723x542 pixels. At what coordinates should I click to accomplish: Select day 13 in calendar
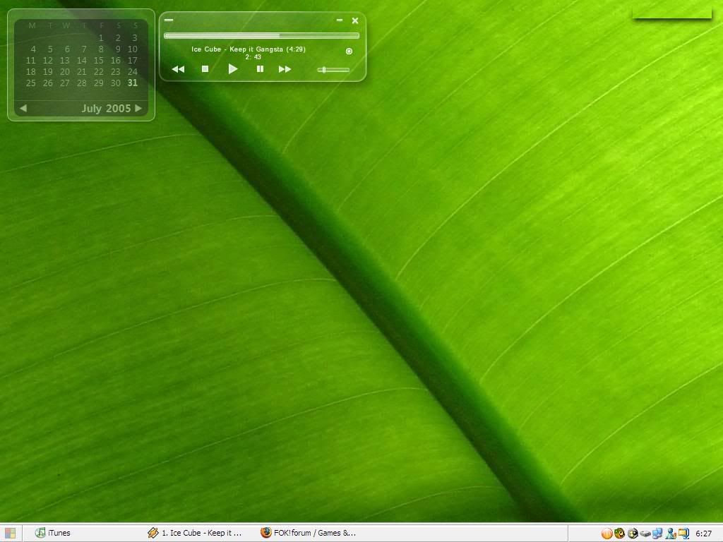coord(64,61)
